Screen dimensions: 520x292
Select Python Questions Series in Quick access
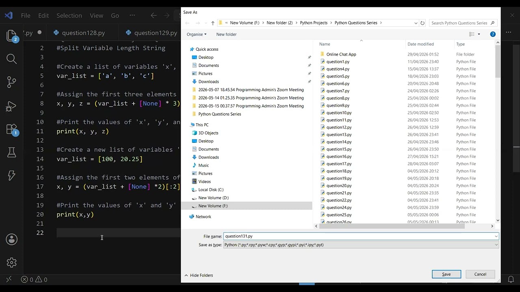219,114
